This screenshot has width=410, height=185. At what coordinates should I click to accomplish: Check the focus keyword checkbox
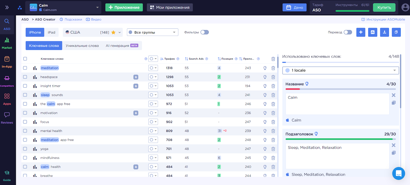pos(25,122)
